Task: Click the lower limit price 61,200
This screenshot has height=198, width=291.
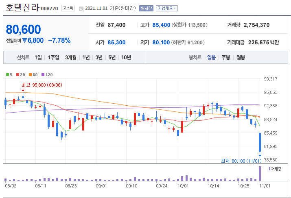Action: tap(195, 43)
